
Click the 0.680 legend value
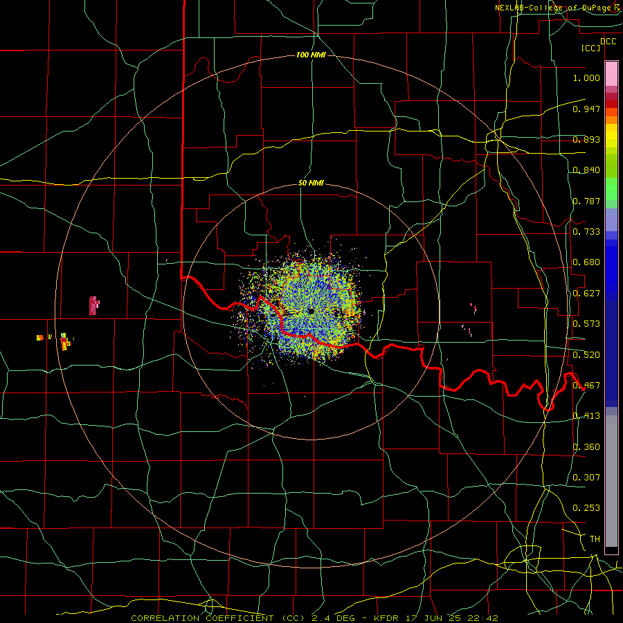click(586, 262)
